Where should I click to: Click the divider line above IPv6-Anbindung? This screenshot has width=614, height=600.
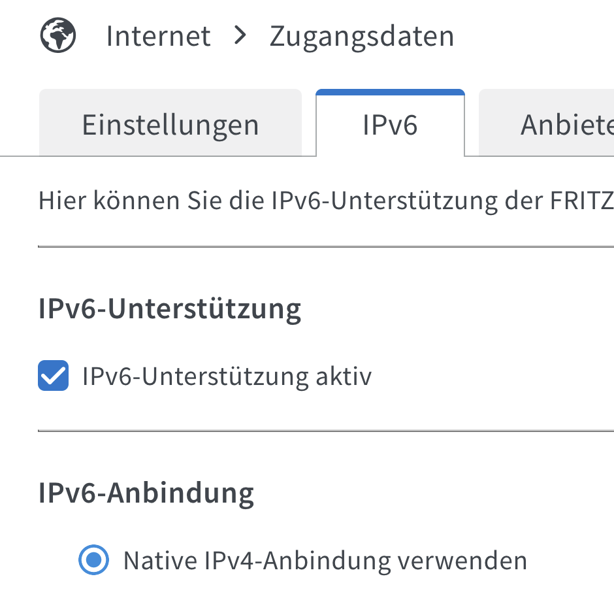tap(326, 431)
